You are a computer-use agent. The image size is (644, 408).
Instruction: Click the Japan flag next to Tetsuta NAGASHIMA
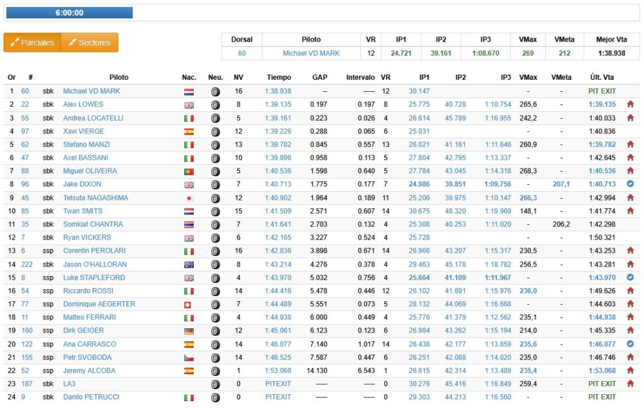click(x=189, y=198)
